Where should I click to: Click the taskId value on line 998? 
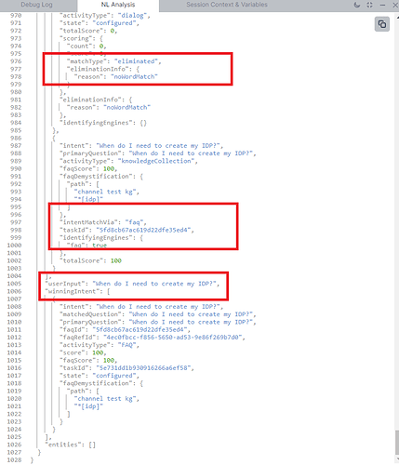point(143,230)
